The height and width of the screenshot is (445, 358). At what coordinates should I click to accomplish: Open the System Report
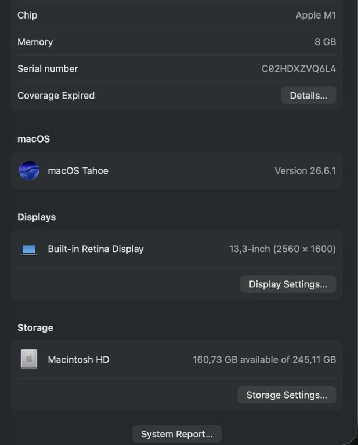pos(177,434)
